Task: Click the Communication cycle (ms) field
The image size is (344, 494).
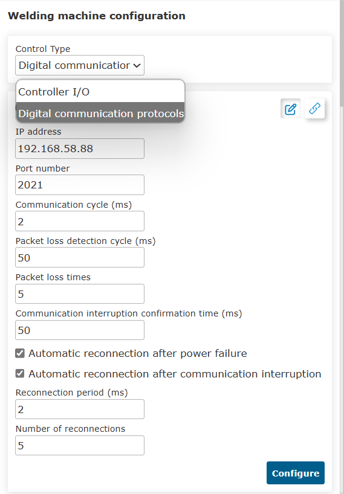Action: coord(80,221)
